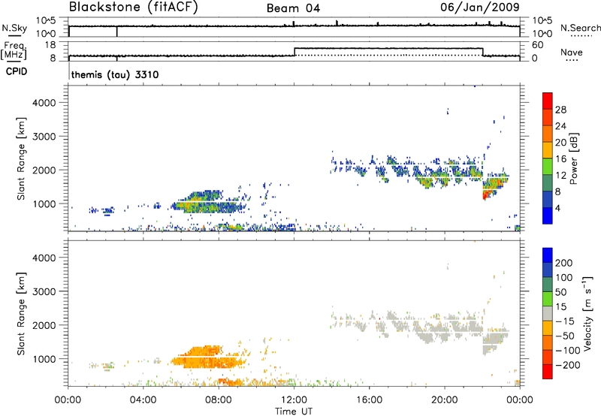Pick the red top segment of the power colorbar
The height and width of the screenshot is (416, 601).
[x=548, y=101]
